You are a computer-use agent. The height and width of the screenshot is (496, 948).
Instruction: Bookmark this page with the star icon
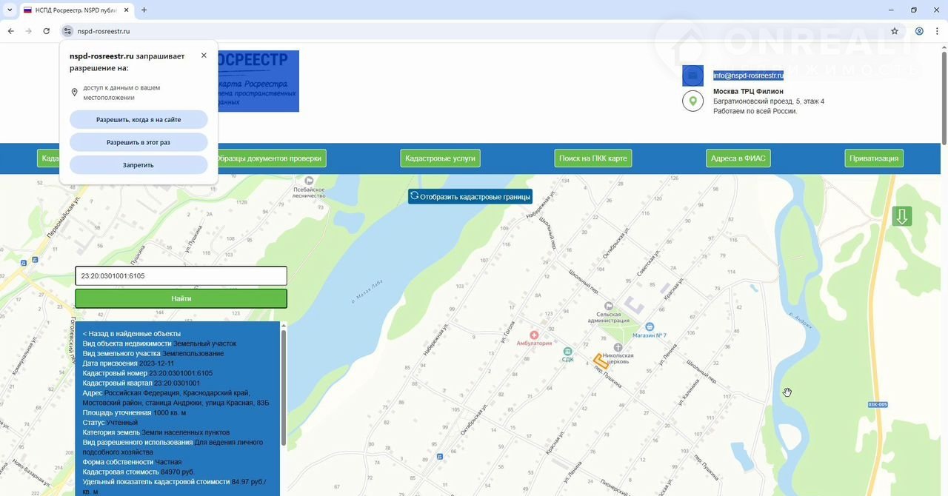click(895, 31)
